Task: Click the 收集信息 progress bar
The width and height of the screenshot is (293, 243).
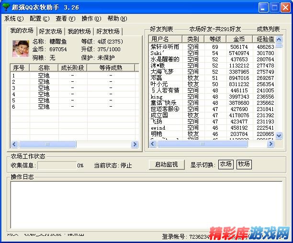Action: pyautogui.click(x=57, y=165)
